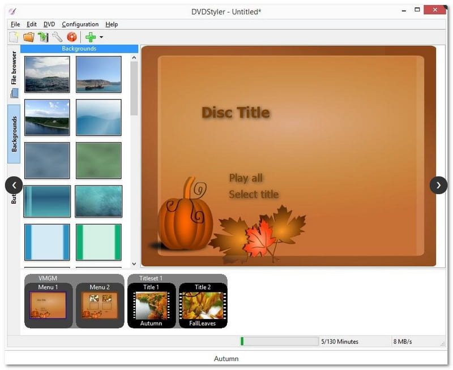The image size is (453, 370).
Task: Pick the blurred gray-blue background
Action: [47, 161]
